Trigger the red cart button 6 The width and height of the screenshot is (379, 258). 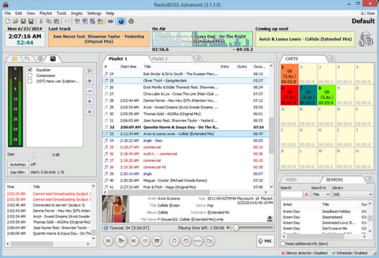point(289,95)
